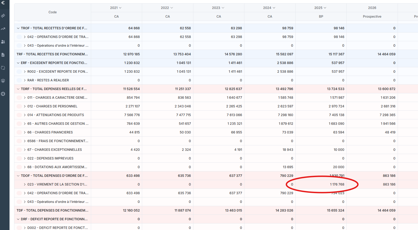Click the euro logo in the sidebar
418x230 pixels.
(x=3, y=3)
